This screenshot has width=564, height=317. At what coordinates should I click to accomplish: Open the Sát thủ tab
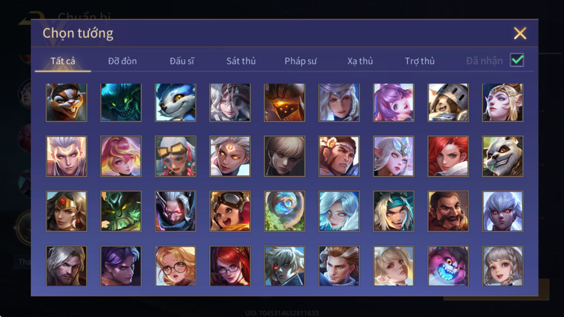tap(241, 61)
